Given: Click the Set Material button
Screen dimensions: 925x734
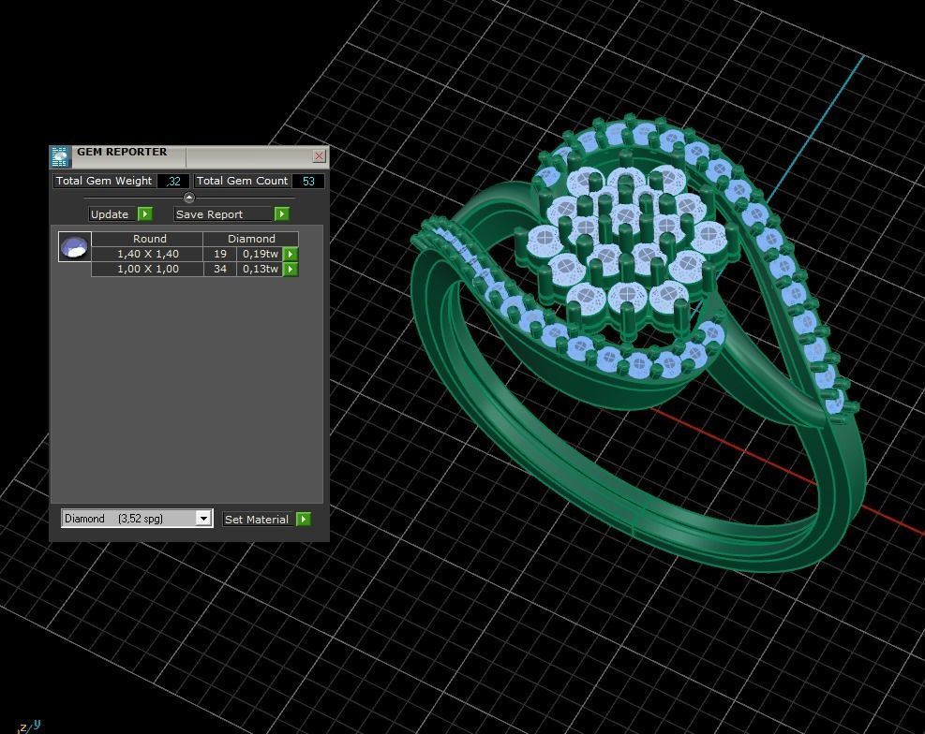Looking at the screenshot, I should pyautogui.click(x=257, y=520).
